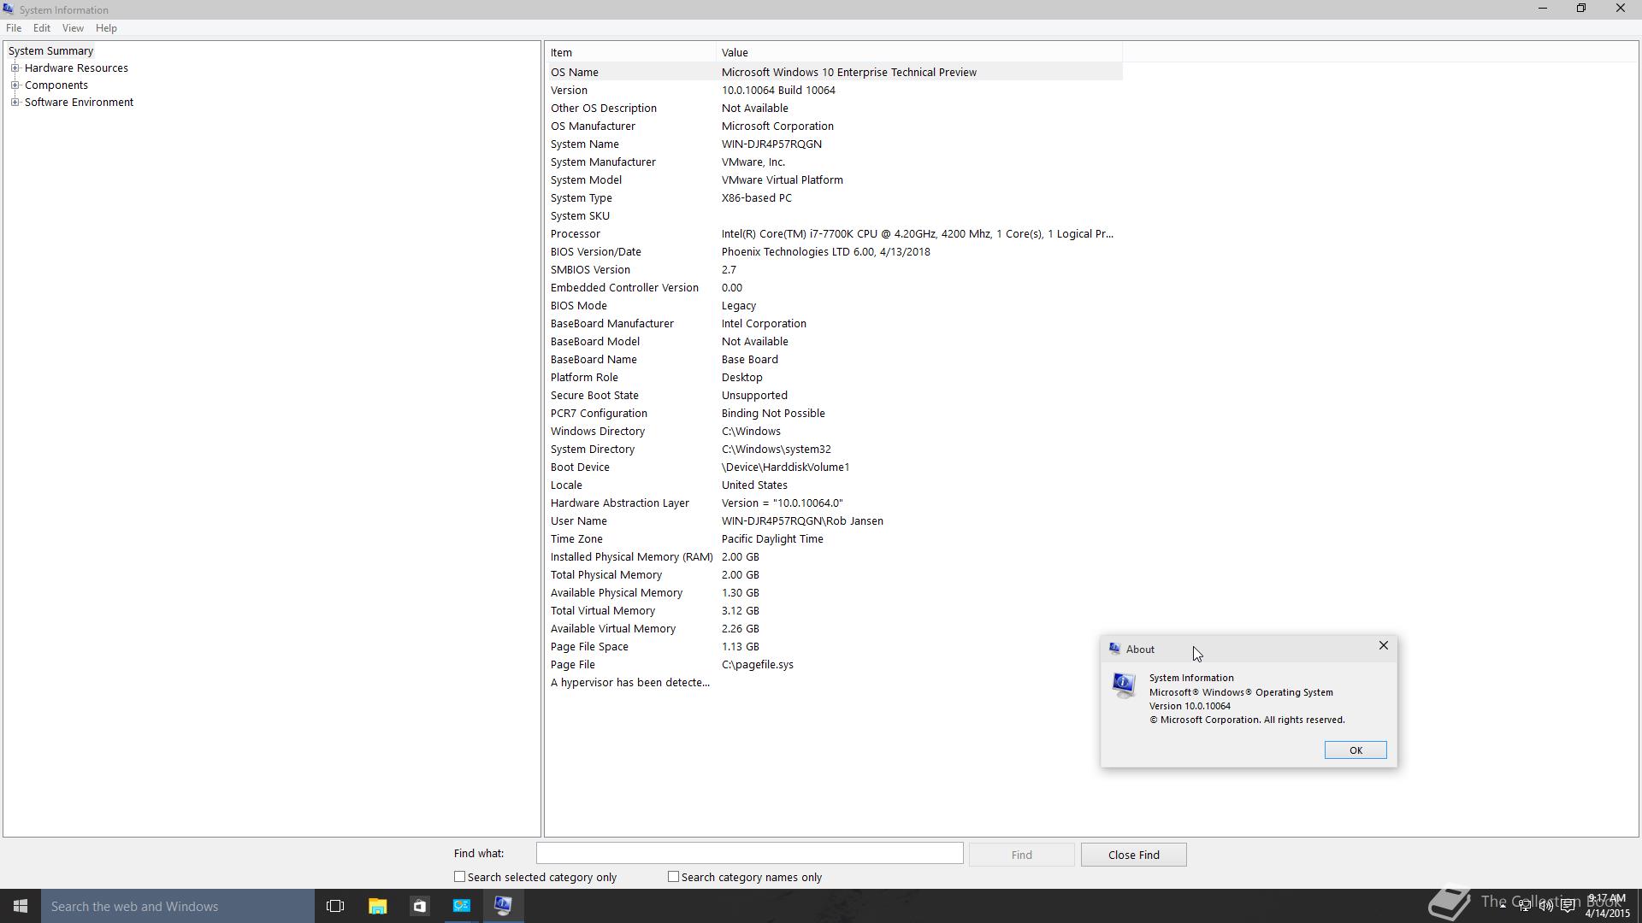Viewport: 1642px width, 923px height.
Task: Toggle 'Search category names only' checkbox
Action: coord(674,877)
